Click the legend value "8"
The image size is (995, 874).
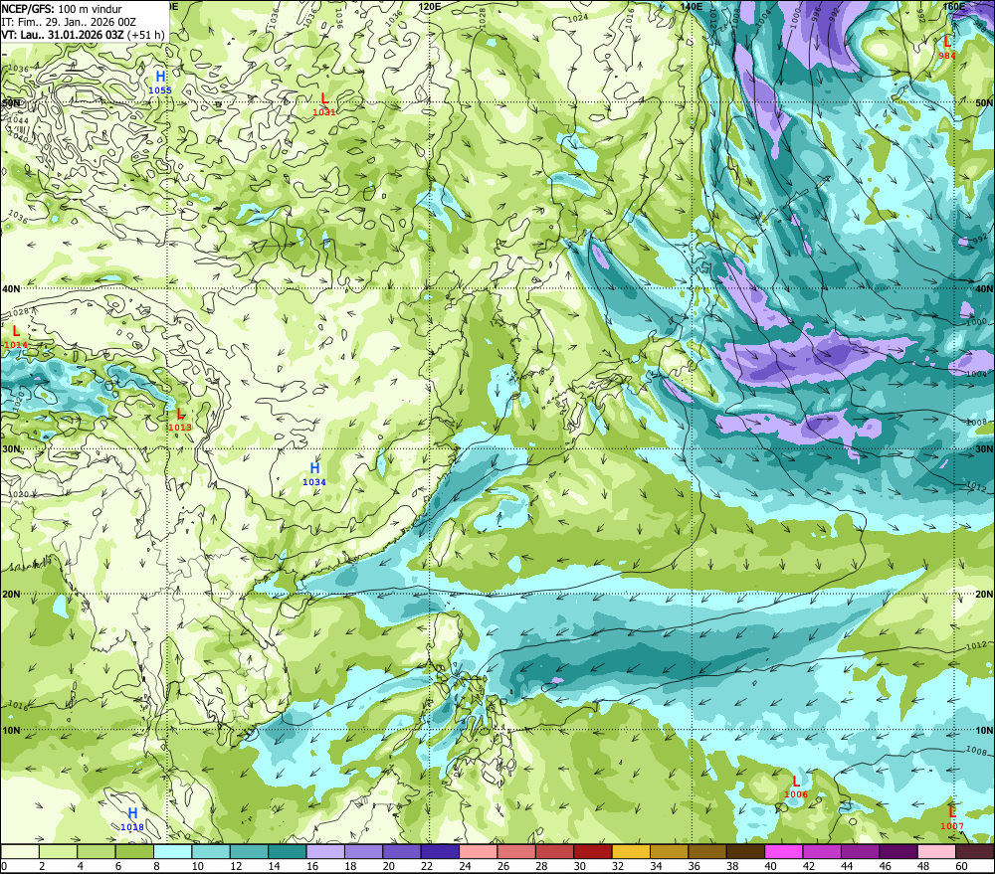coord(157,866)
